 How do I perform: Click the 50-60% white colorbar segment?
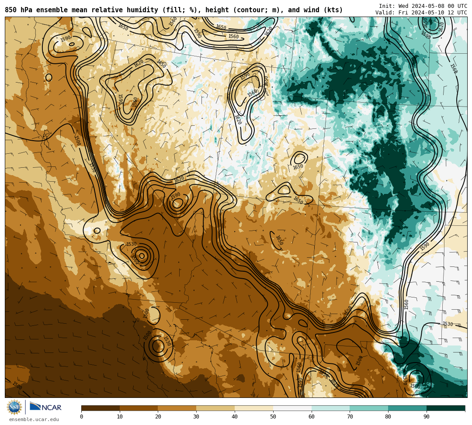292,408
